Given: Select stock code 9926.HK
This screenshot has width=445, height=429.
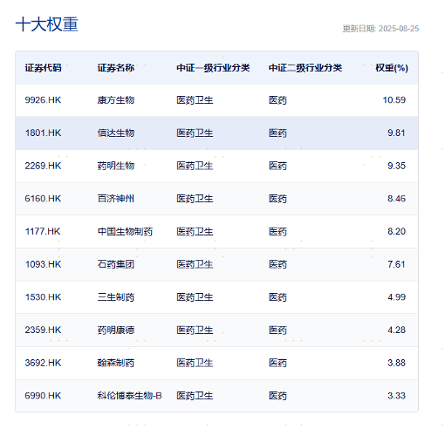Looking at the screenshot, I should pyautogui.click(x=43, y=100).
